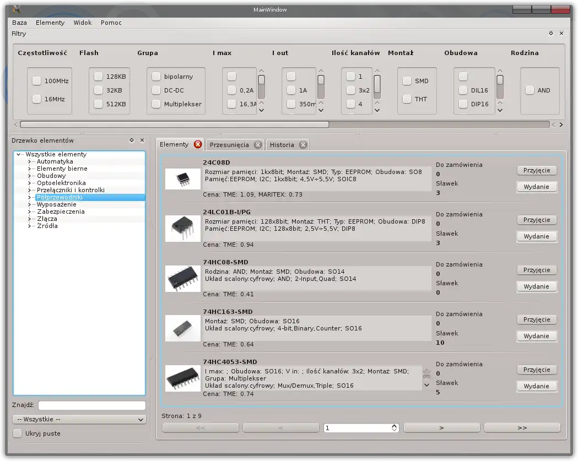Click the 24LC01B-I/PG component image
578x461 pixels.
click(183, 229)
